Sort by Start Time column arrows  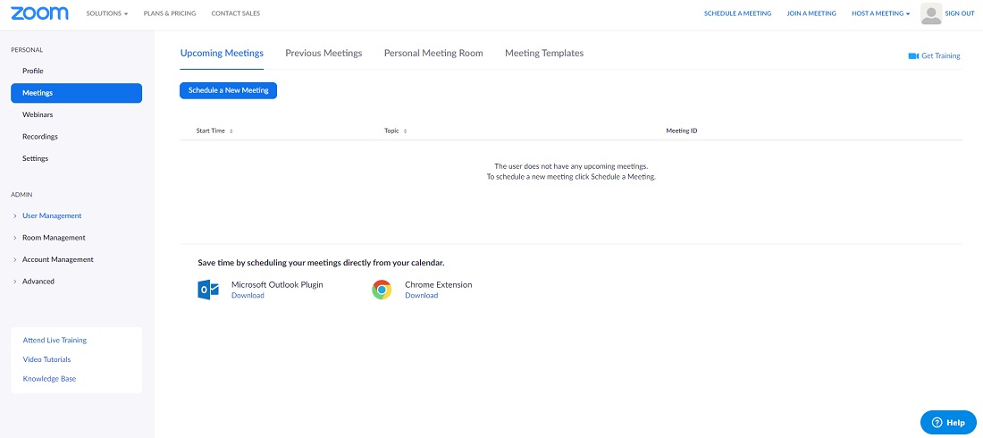(x=231, y=131)
